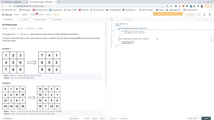Screen dimensions: 214x120
Task: Click the code line 'void transpose'
Action: point(132,28)
